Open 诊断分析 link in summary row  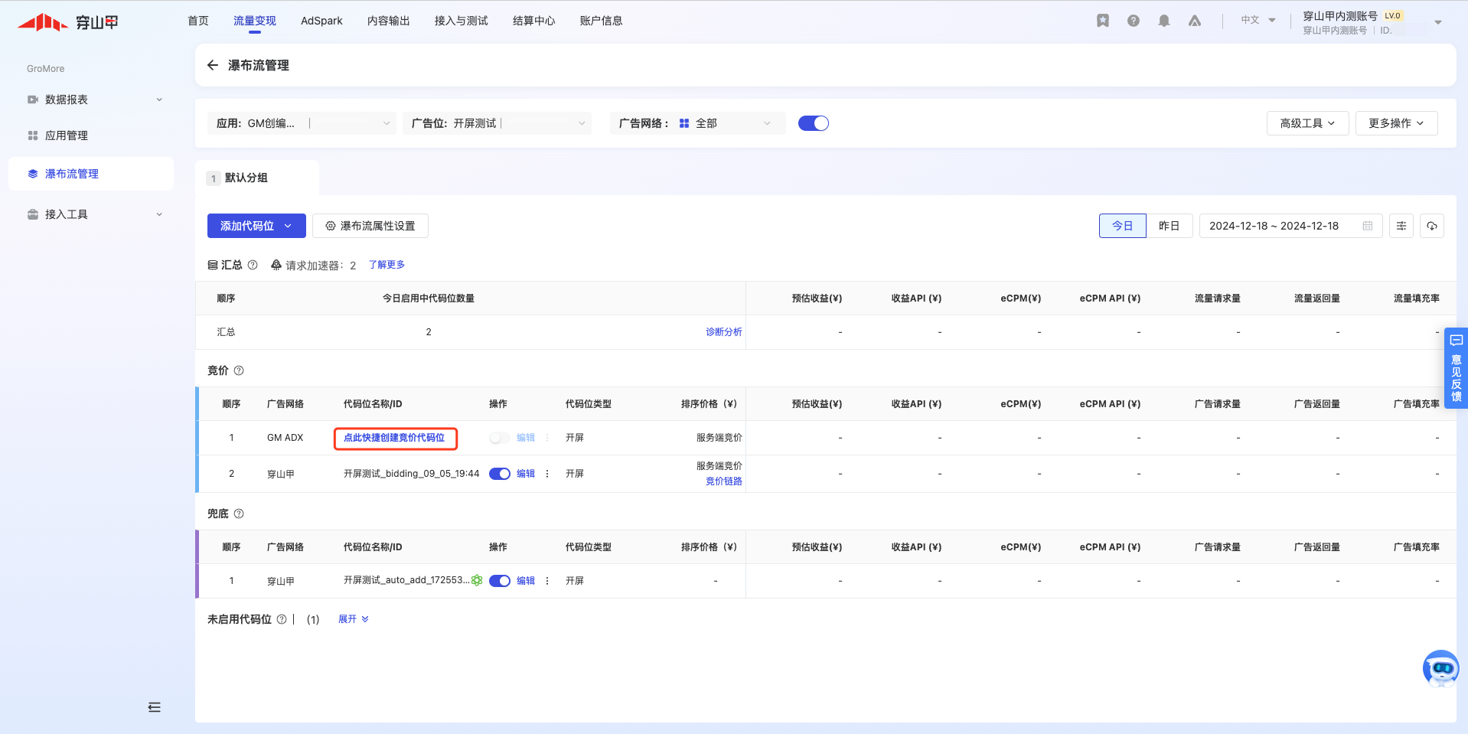[723, 332]
